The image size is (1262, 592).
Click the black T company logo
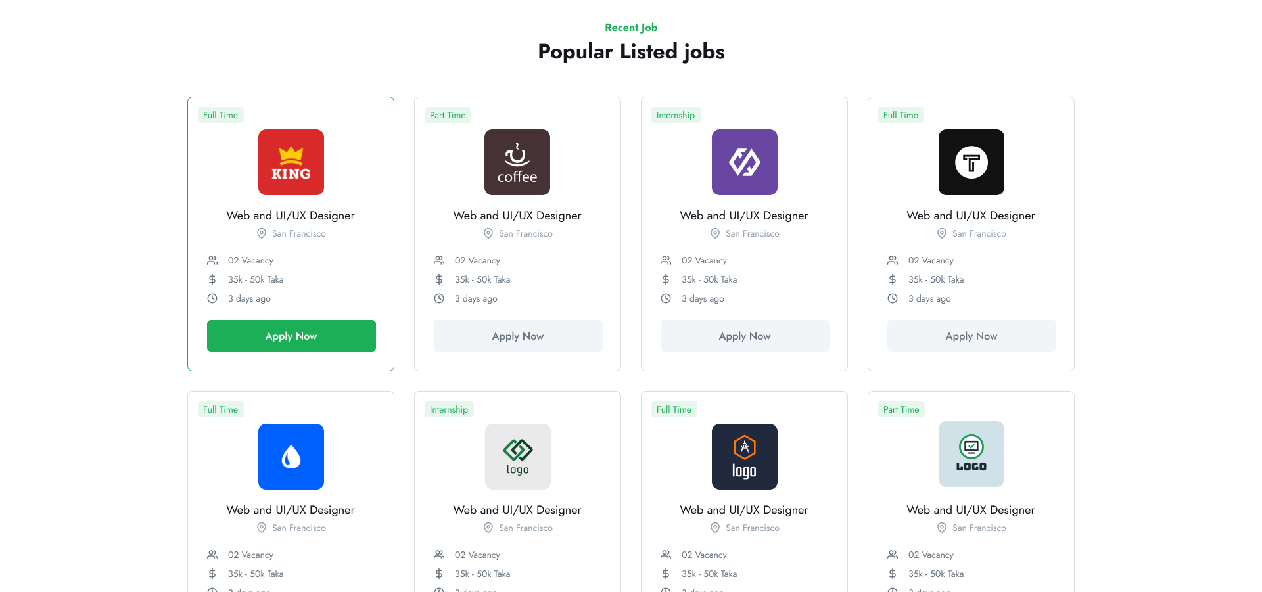pyautogui.click(x=971, y=162)
